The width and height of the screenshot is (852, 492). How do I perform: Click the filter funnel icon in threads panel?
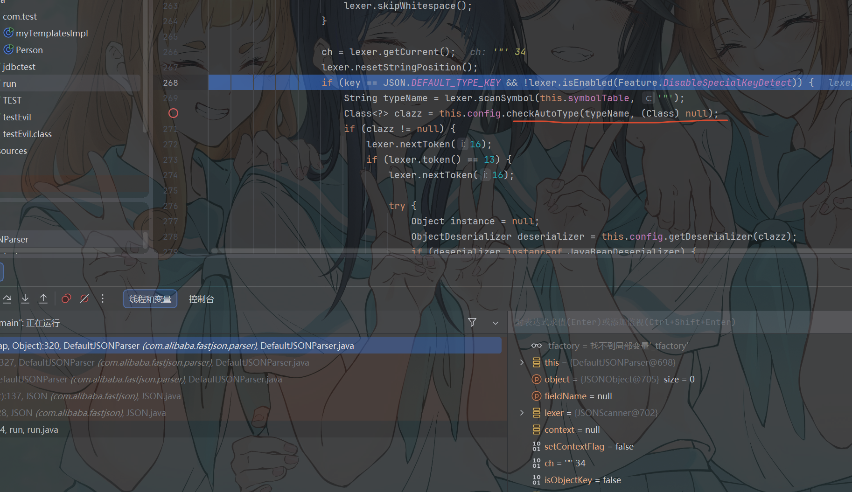(472, 323)
